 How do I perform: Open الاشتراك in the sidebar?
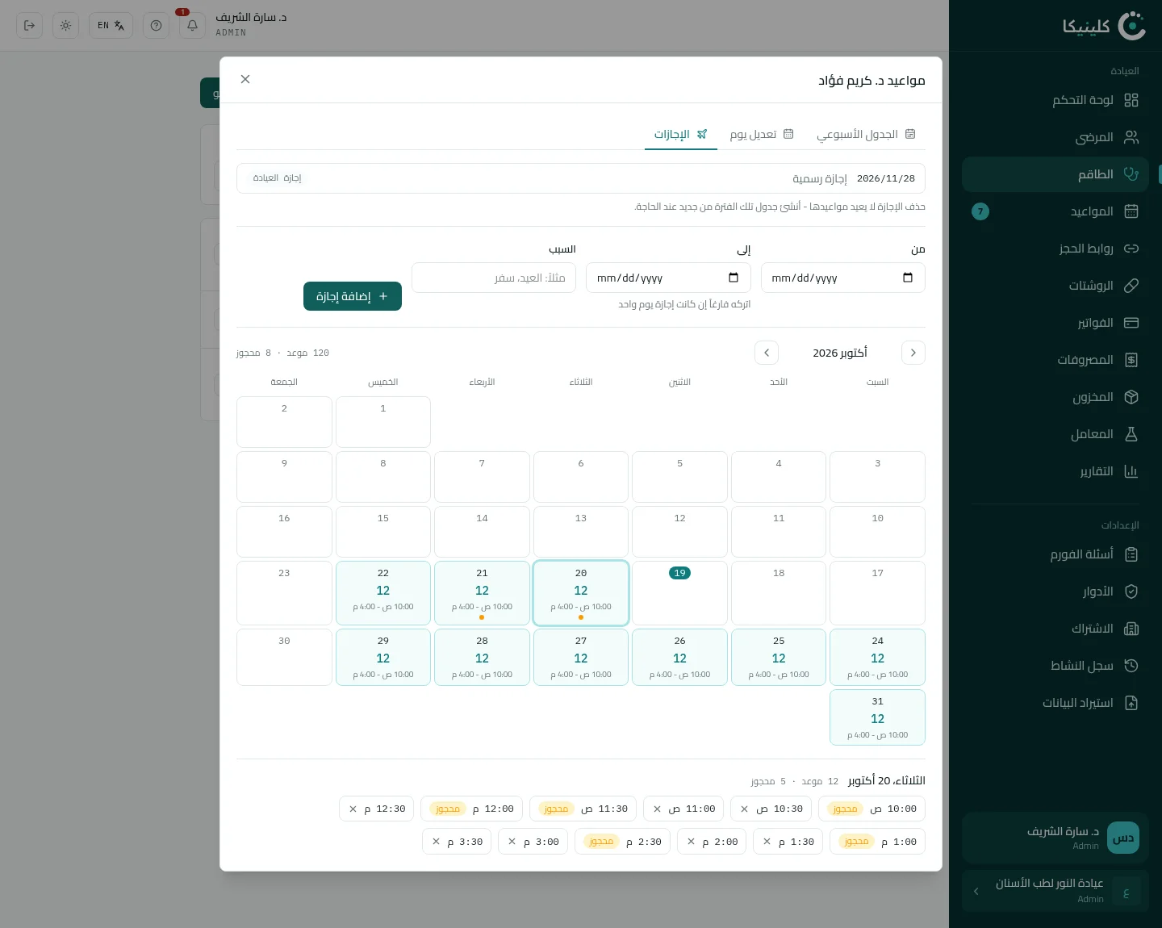coord(1055,629)
